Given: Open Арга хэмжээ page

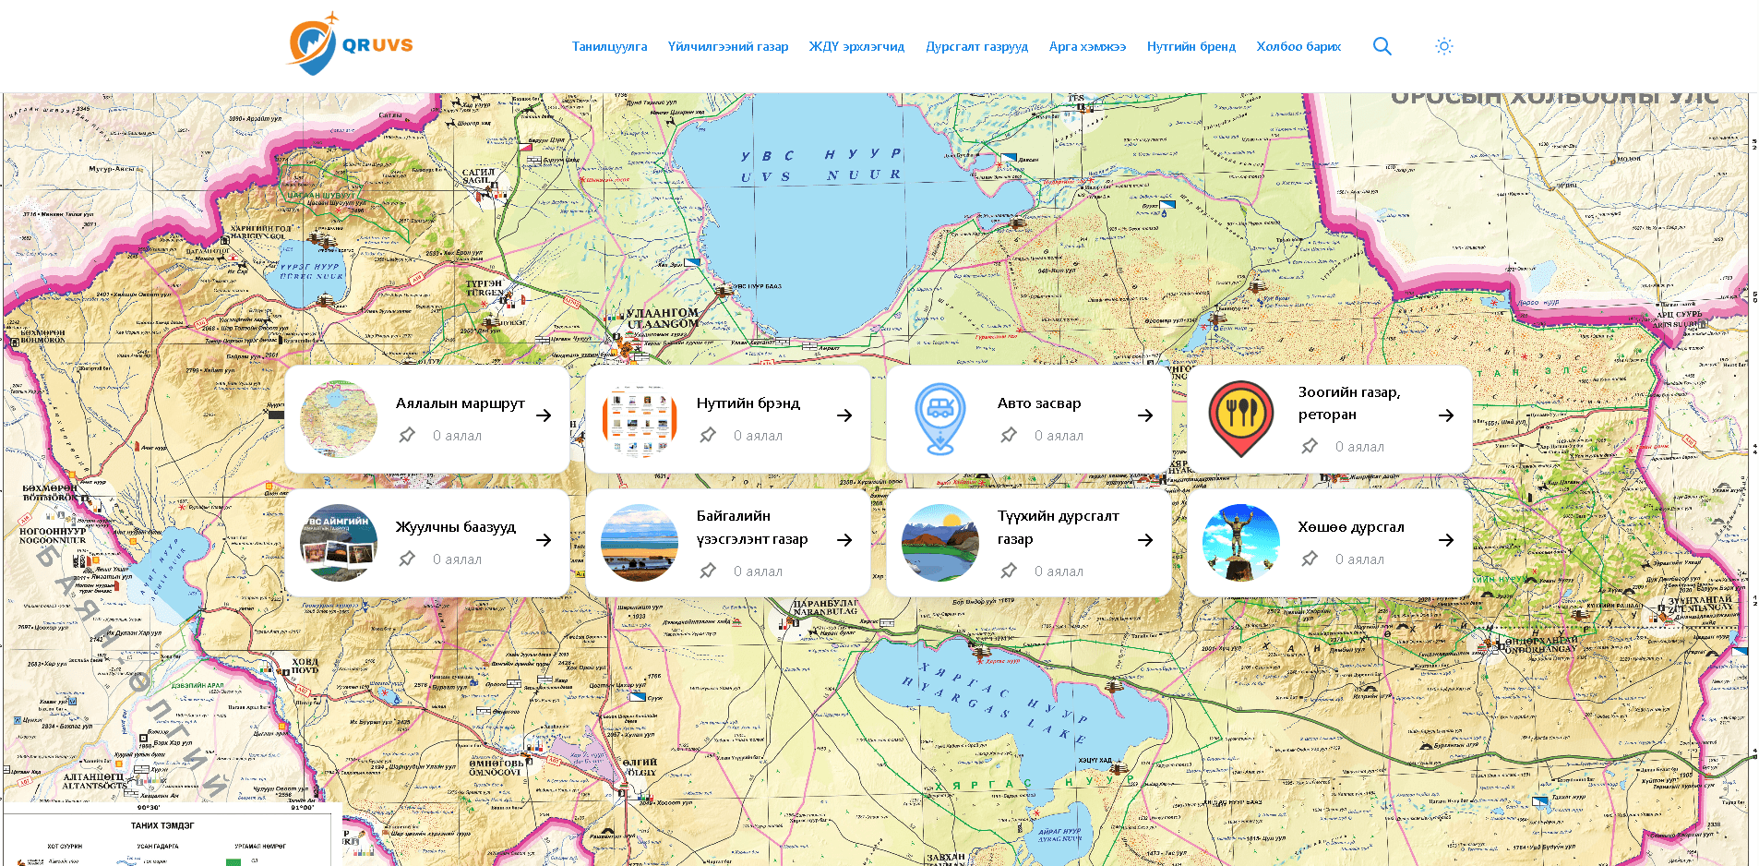Looking at the screenshot, I should 1087,46.
